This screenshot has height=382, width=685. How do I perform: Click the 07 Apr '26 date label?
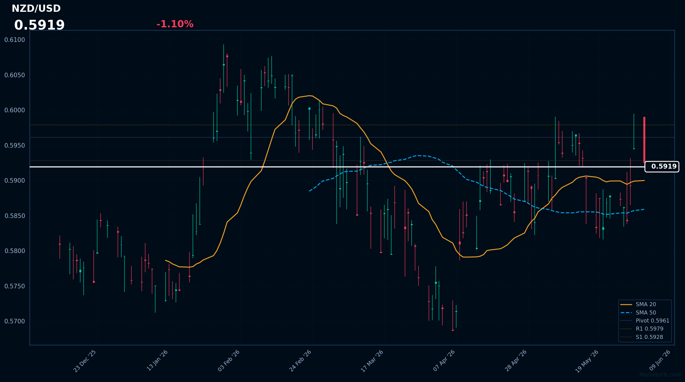(x=444, y=361)
